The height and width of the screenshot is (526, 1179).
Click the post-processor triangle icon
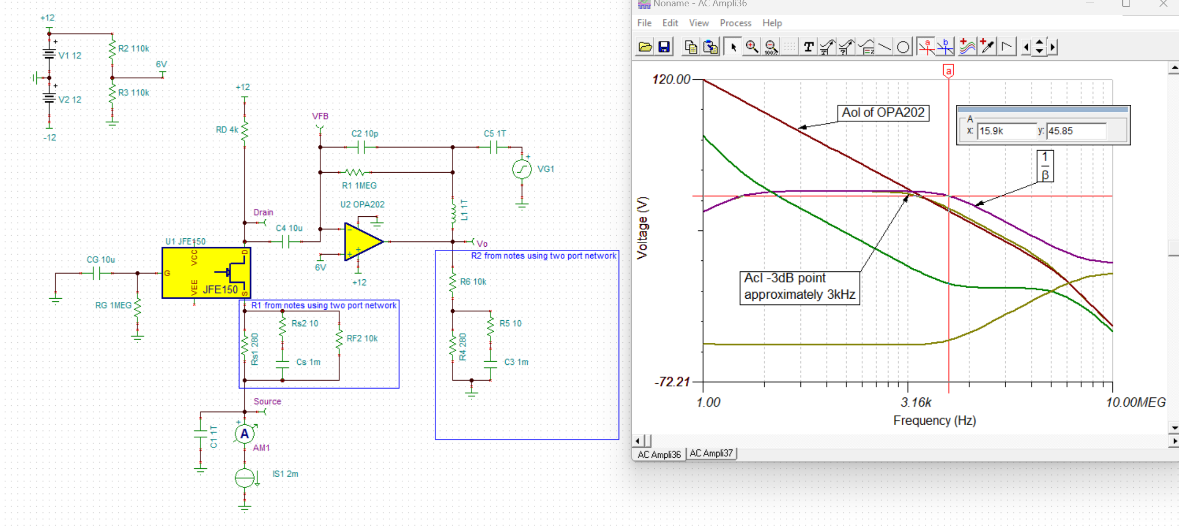[x=1006, y=47]
